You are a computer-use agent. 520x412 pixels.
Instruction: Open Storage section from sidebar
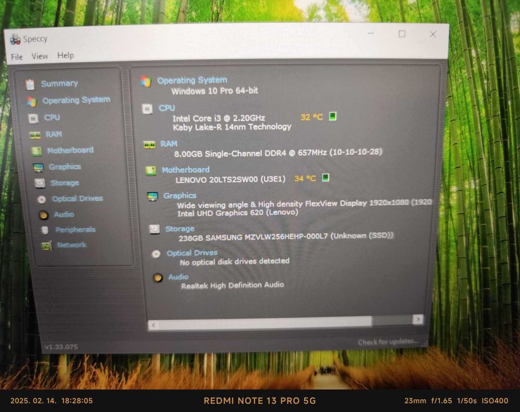point(65,183)
